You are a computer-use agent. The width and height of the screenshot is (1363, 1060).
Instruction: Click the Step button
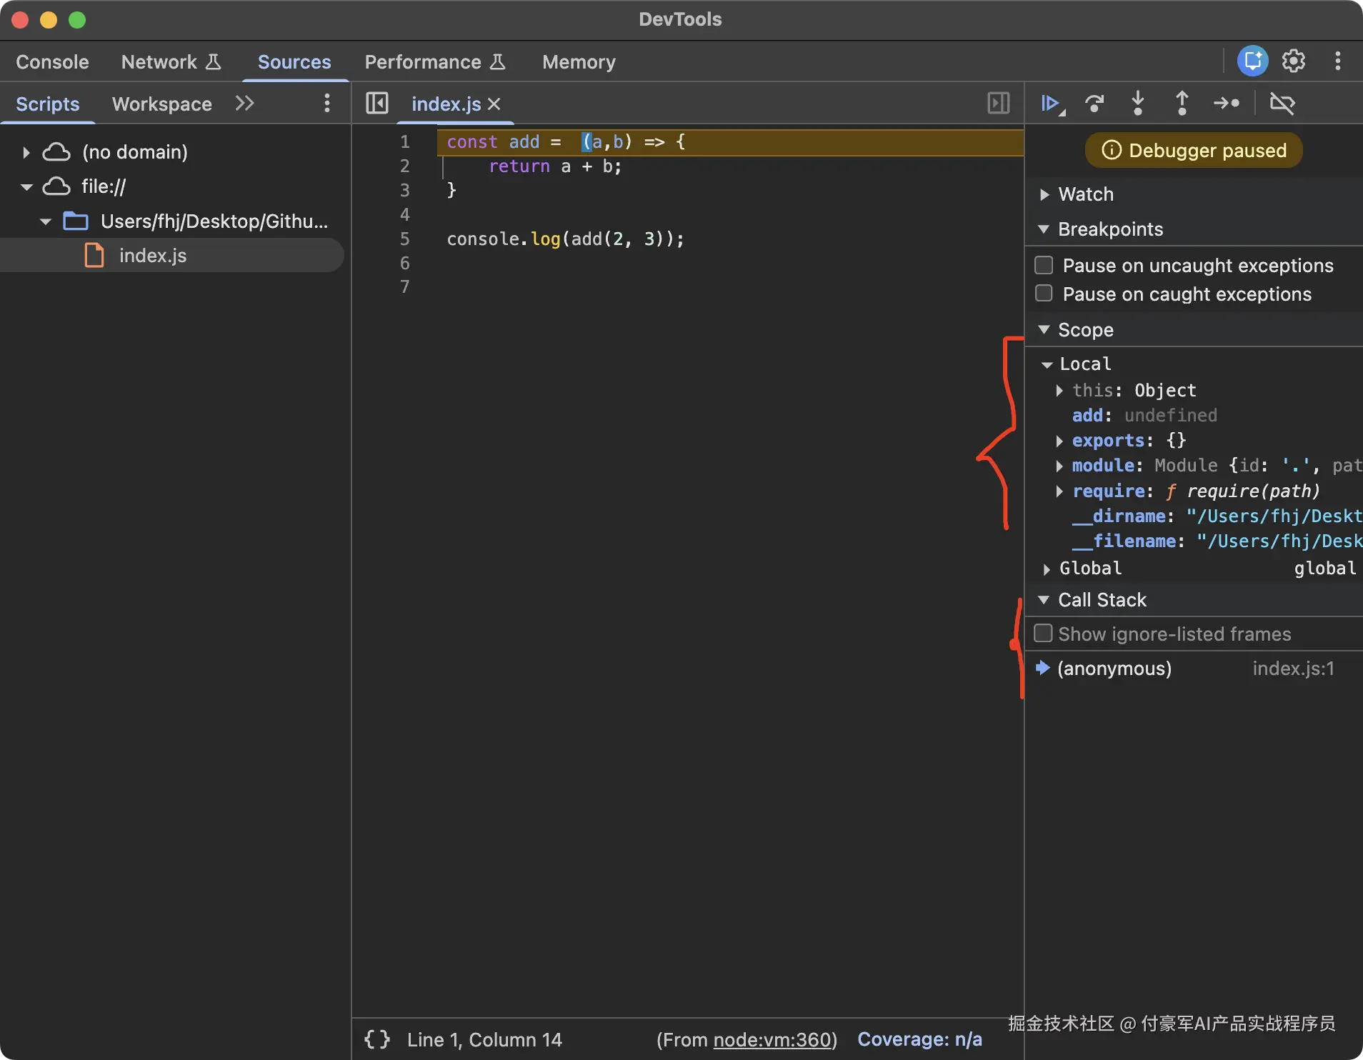[1227, 104]
